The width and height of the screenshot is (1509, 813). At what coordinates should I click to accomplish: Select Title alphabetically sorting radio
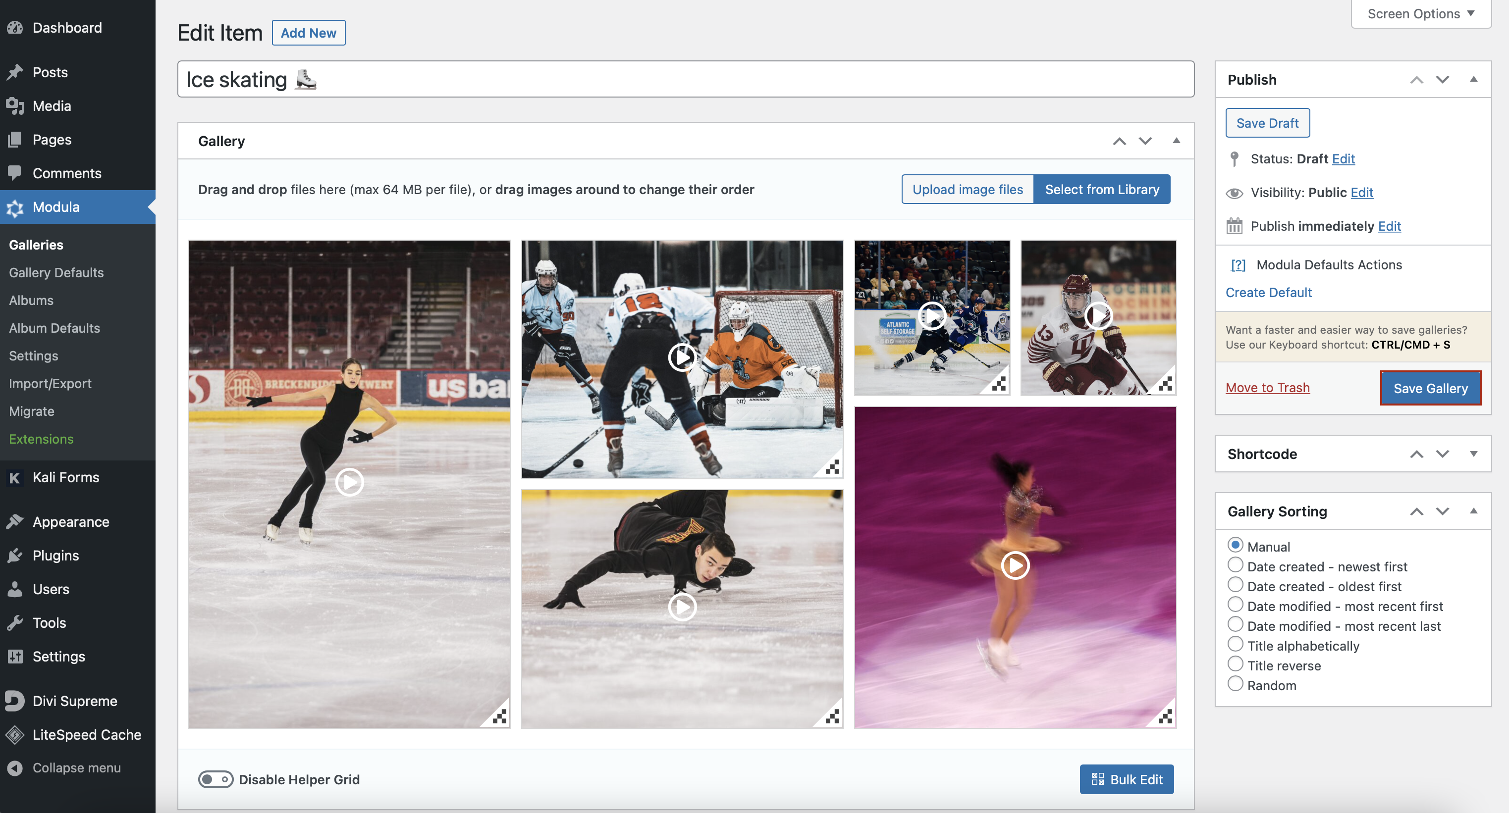[1235, 645]
